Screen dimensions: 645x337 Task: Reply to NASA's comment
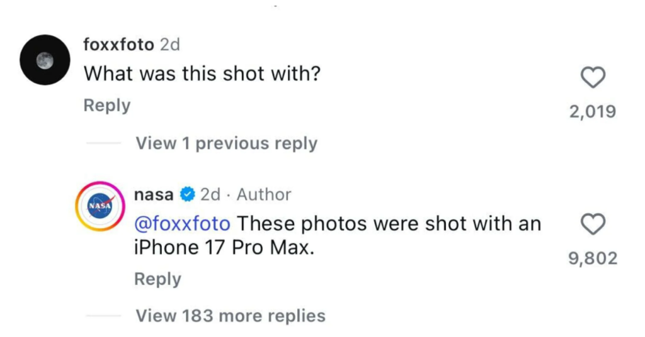tap(157, 279)
